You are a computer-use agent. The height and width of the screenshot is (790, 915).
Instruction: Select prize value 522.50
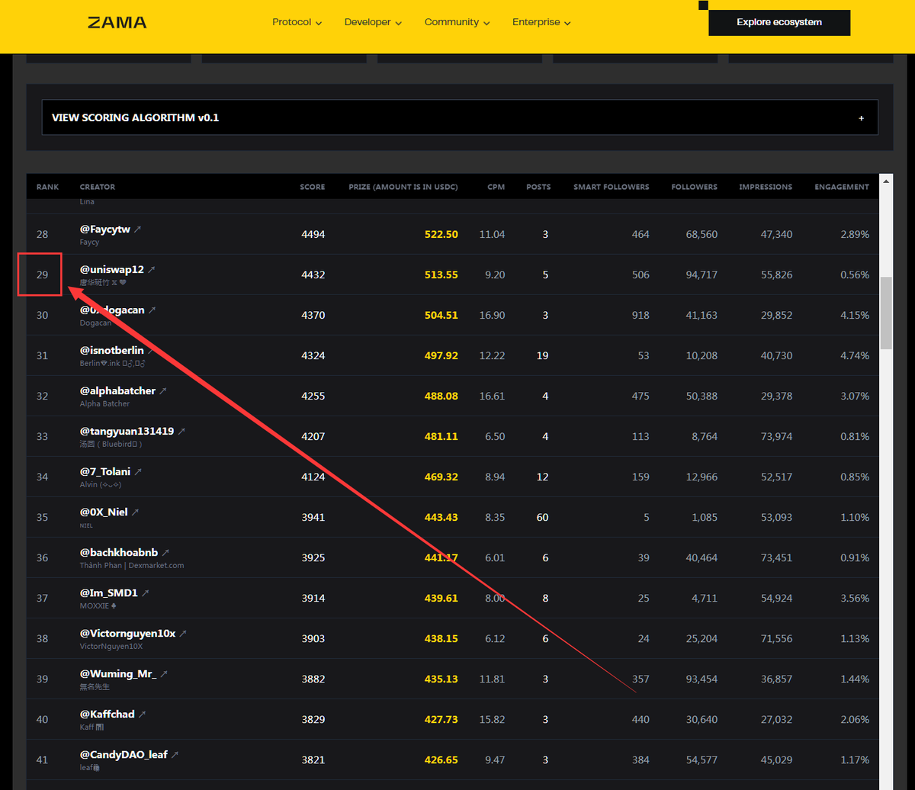441,234
